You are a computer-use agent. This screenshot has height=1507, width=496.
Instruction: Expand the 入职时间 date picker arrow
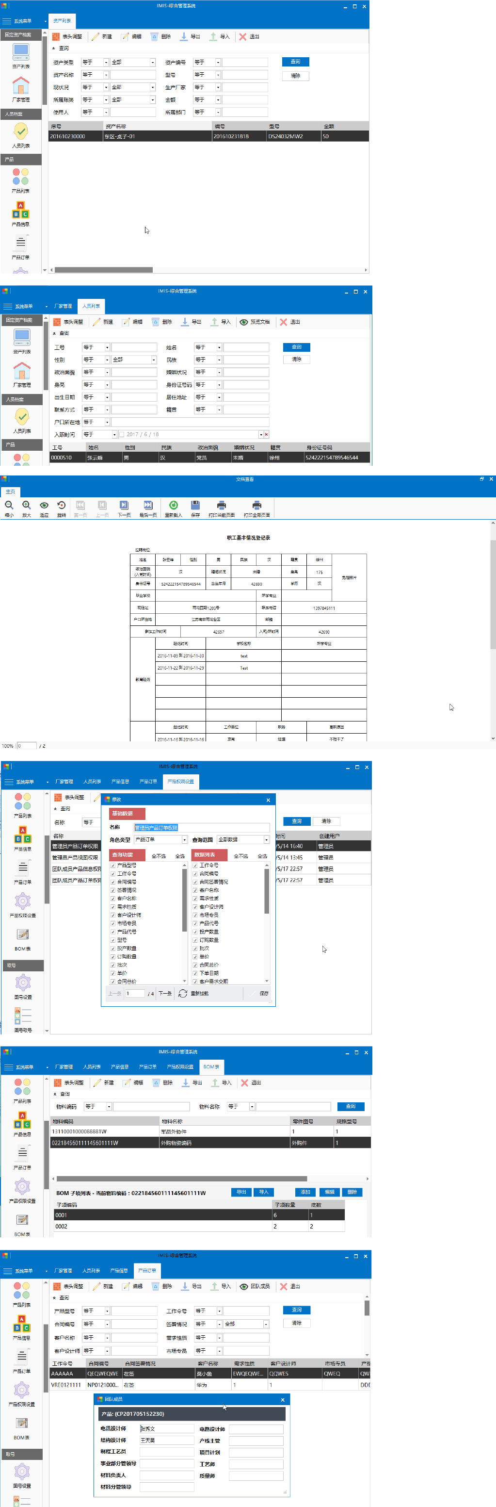(261, 435)
